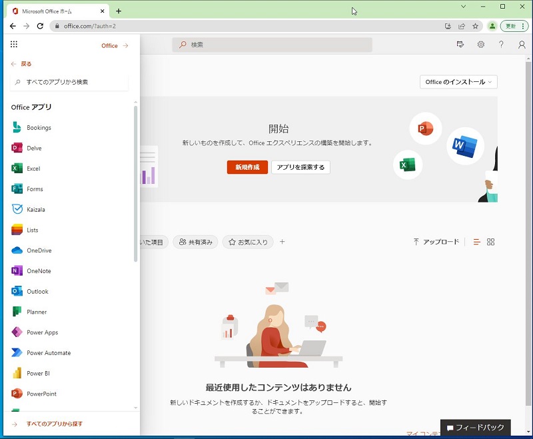This screenshot has height=439, width=533.
Task: Click the install app icon in address bar
Action: tap(448, 26)
